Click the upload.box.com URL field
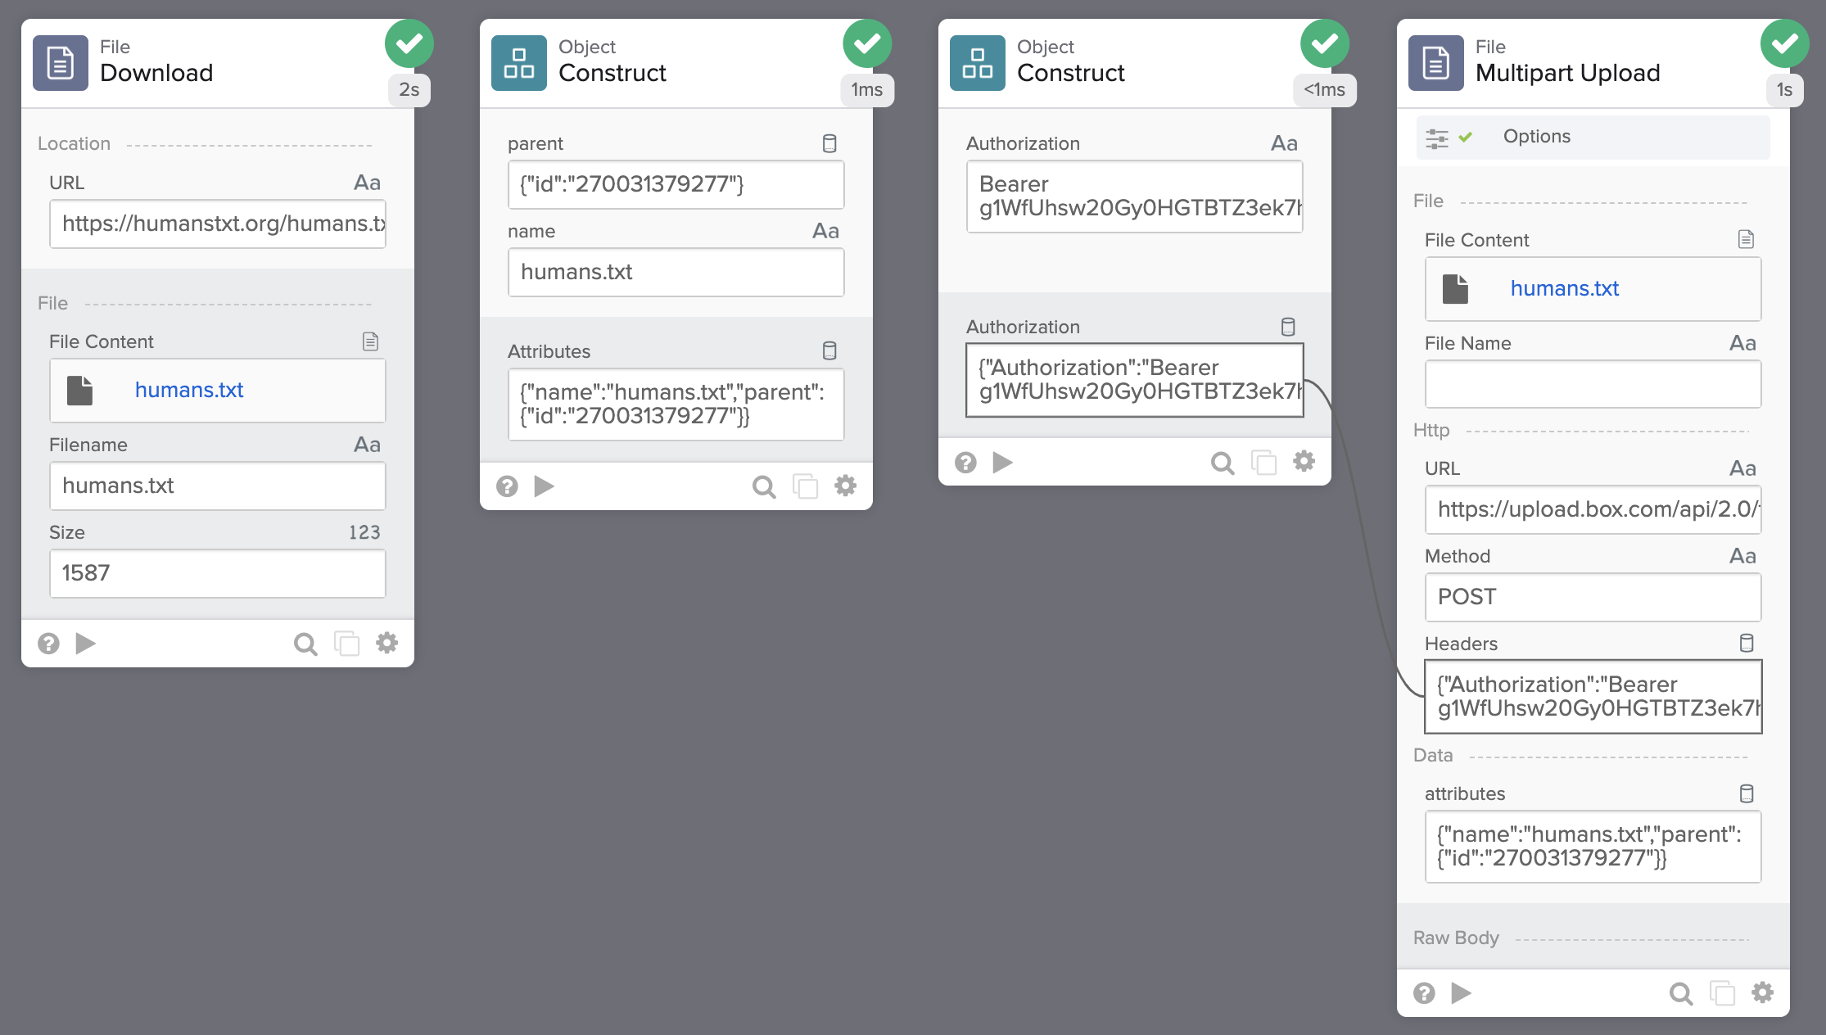The width and height of the screenshot is (1826, 1035). click(x=1593, y=509)
